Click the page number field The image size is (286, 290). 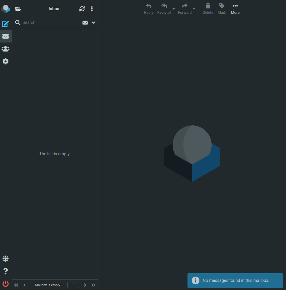pos(74,285)
